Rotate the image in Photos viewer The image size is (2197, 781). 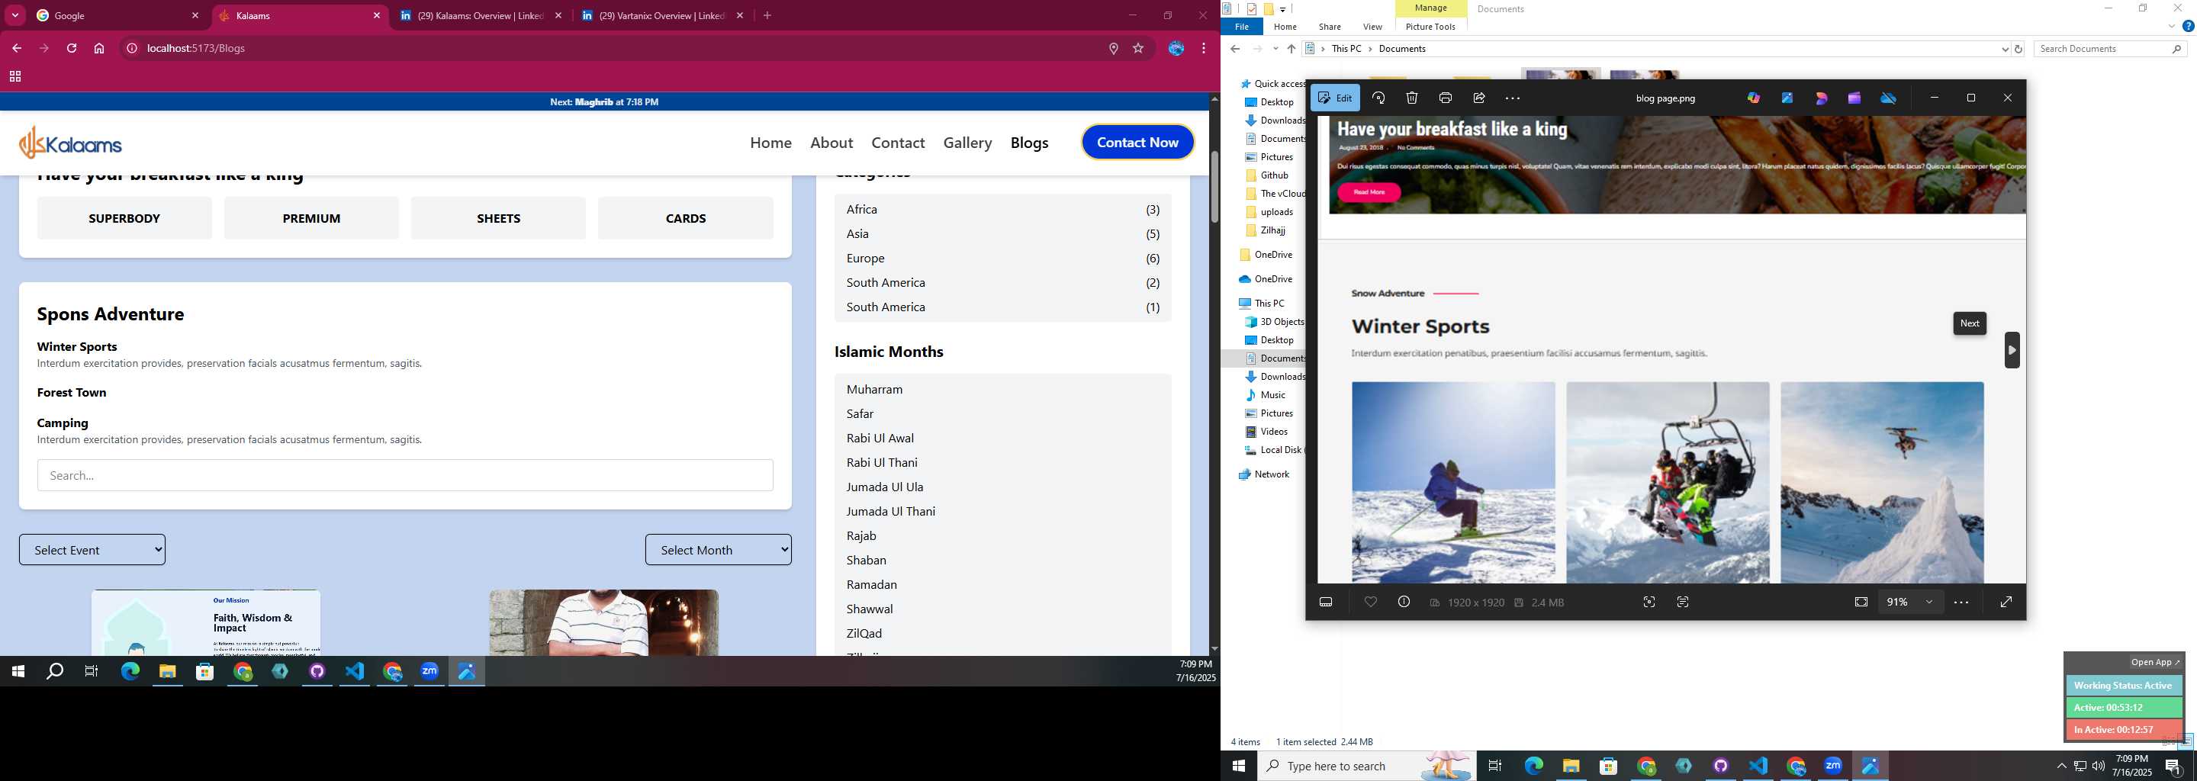click(1378, 98)
